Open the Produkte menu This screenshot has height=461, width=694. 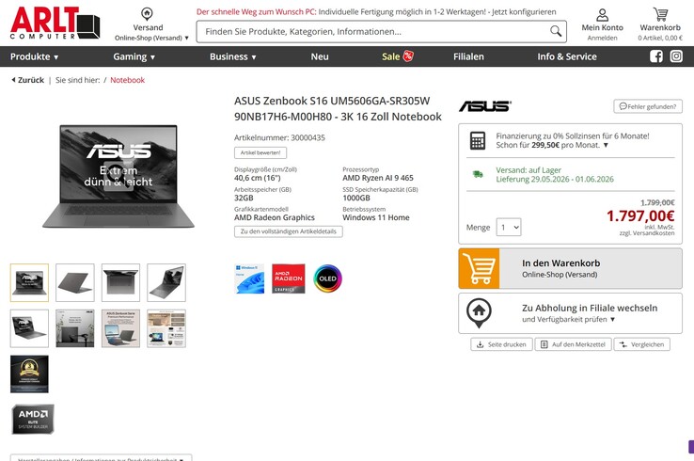click(35, 56)
